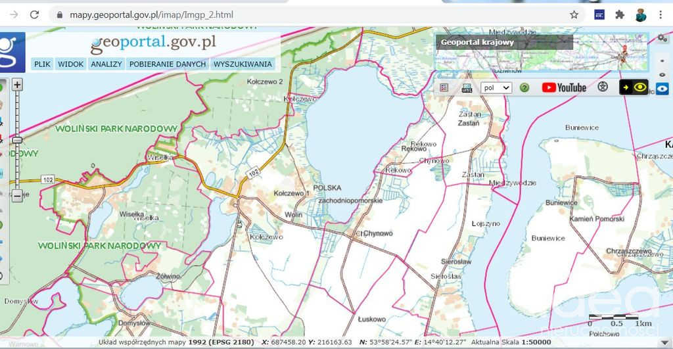Viewport: 673px width, 349px height.
Task: Click the blue geoportal 'g' logo tile
Action: tap(12, 52)
